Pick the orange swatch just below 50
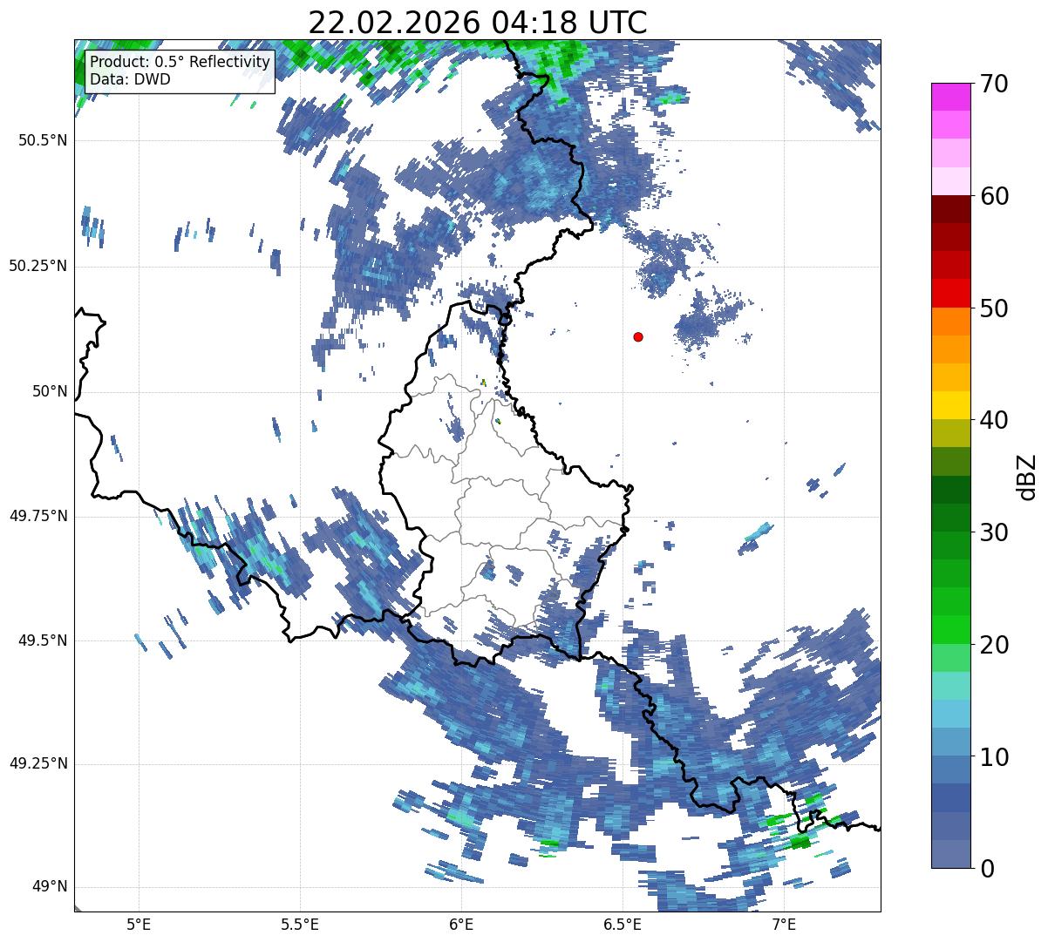 950,322
